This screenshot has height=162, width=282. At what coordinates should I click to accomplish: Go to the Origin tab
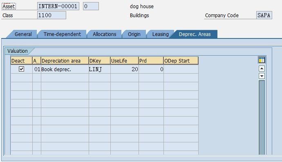point(134,34)
